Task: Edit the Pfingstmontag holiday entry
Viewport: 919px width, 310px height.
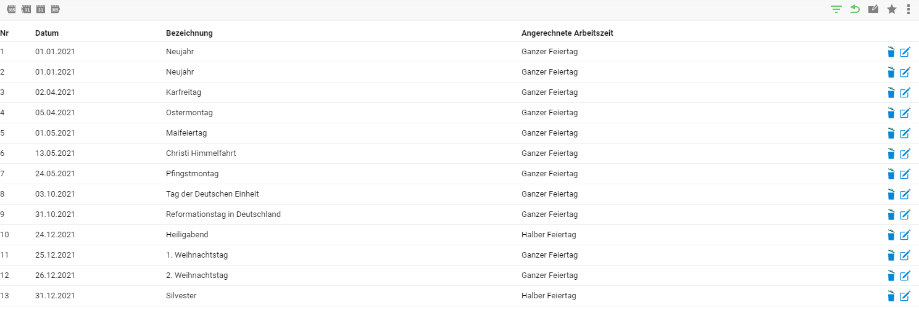Action: click(905, 174)
